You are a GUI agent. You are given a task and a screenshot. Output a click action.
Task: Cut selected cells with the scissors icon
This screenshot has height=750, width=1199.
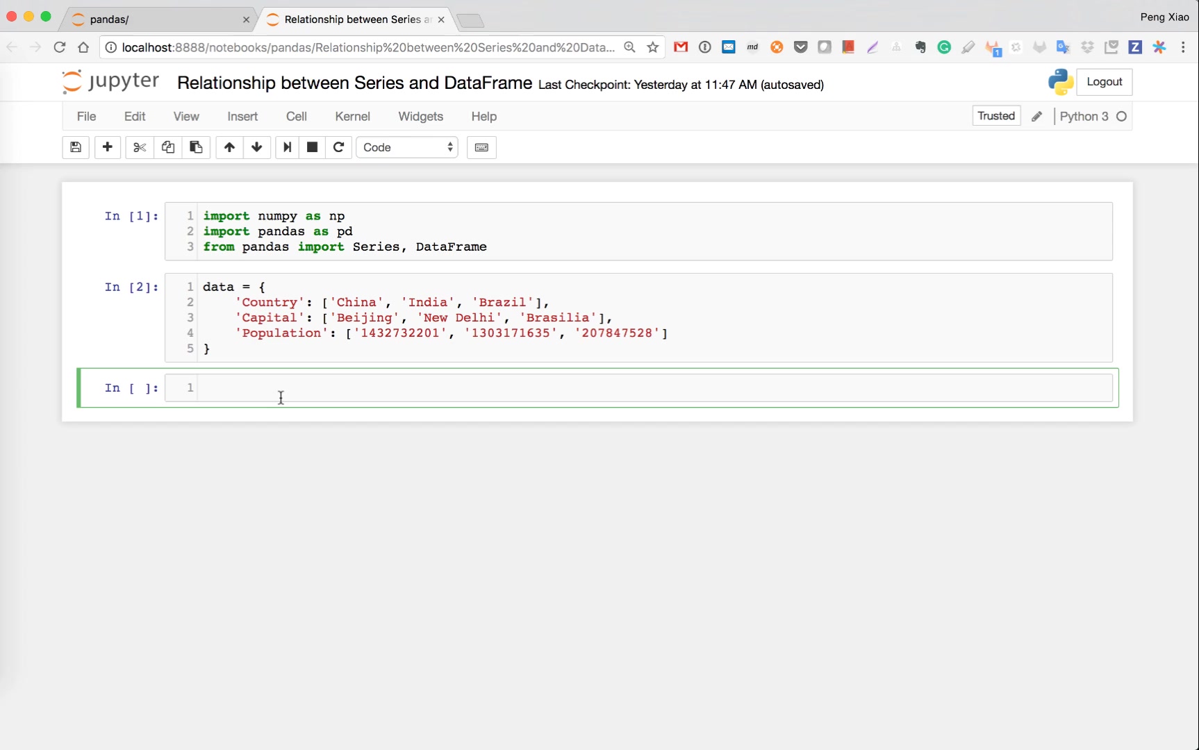pyautogui.click(x=140, y=147)
